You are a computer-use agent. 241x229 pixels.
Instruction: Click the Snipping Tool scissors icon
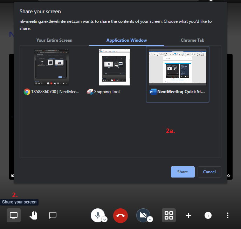pyautogui.click(x=90, y=92)
